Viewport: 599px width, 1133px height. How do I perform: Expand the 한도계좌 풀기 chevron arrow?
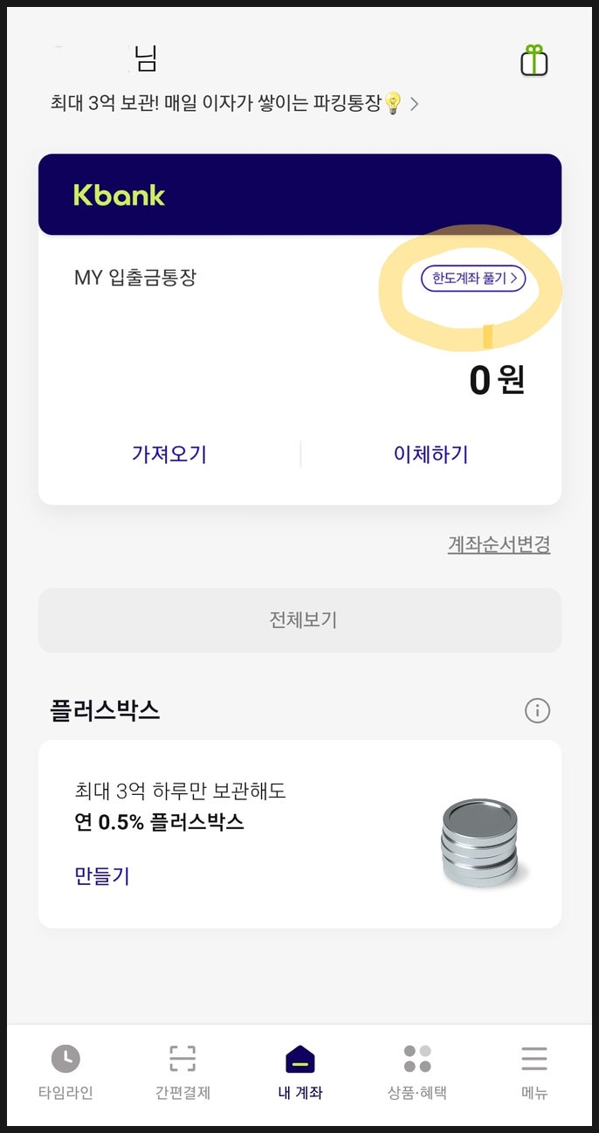pos(516,276)
